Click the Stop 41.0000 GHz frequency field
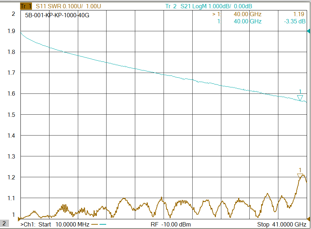The height and width of the screenshot is (229, 311). click(x=282, y=224)
